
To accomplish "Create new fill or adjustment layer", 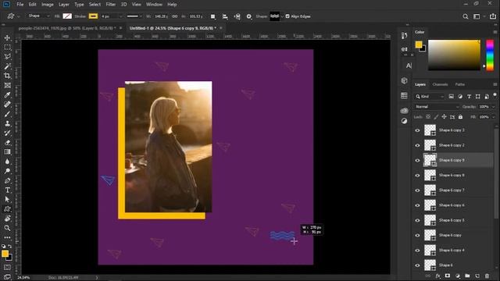I will (458, 276).
